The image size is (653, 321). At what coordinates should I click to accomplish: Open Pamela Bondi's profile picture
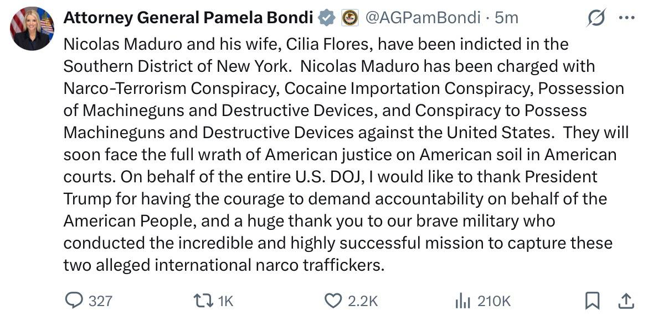tap(32, 29)
